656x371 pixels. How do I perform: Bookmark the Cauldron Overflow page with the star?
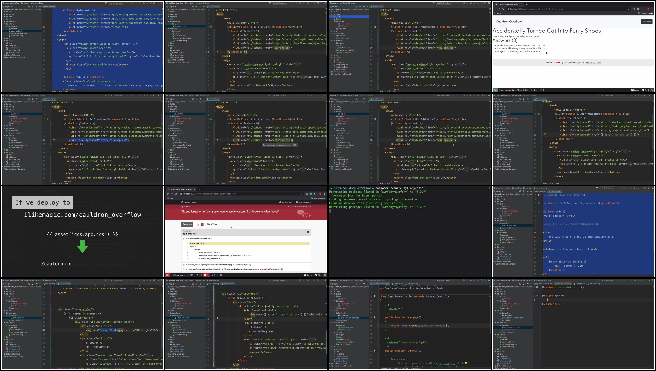(x=629, y=9)
